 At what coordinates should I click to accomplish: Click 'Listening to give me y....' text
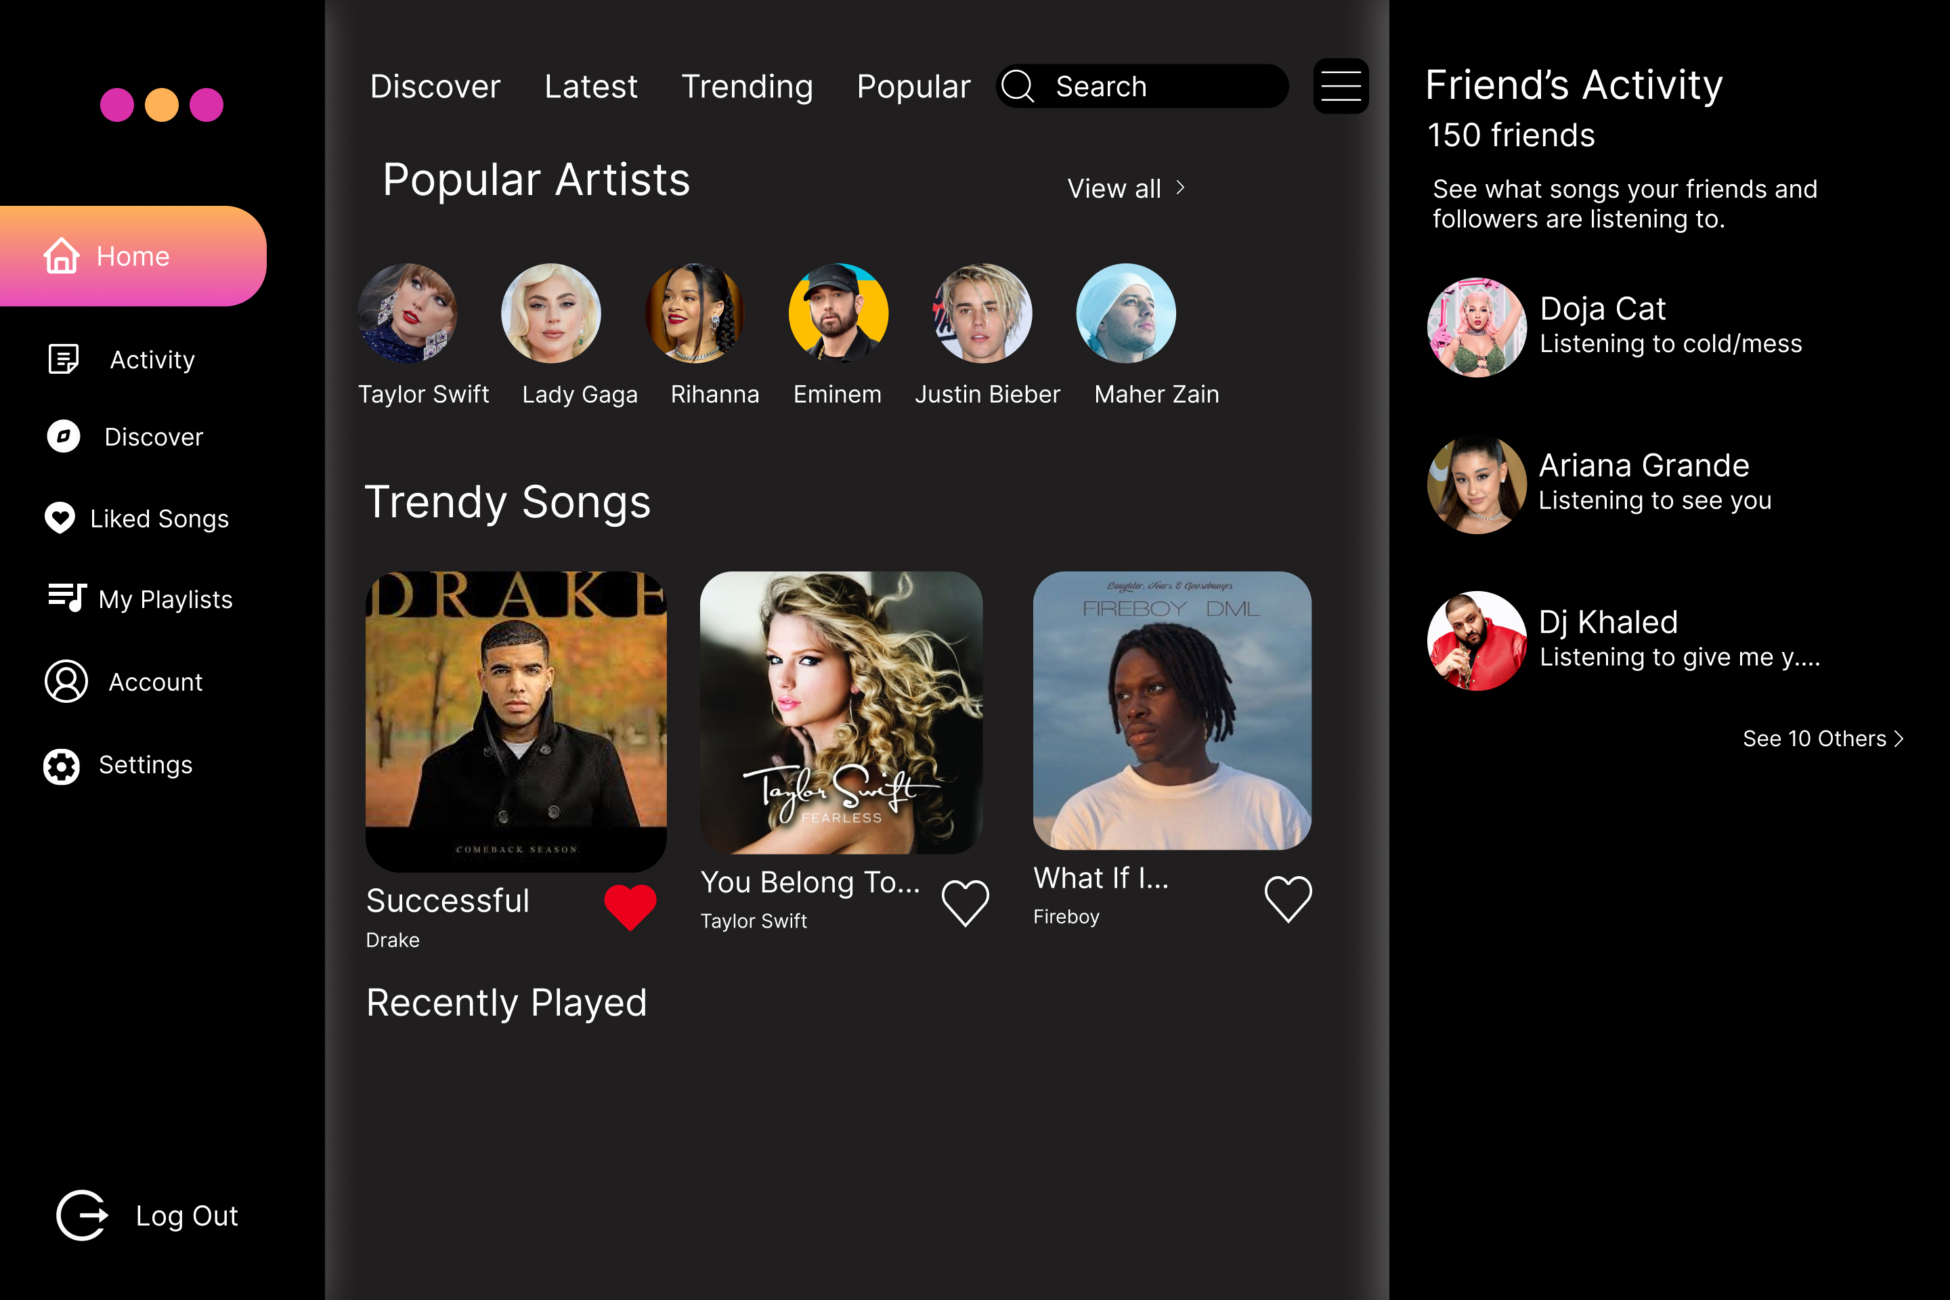pos(1680,657)
